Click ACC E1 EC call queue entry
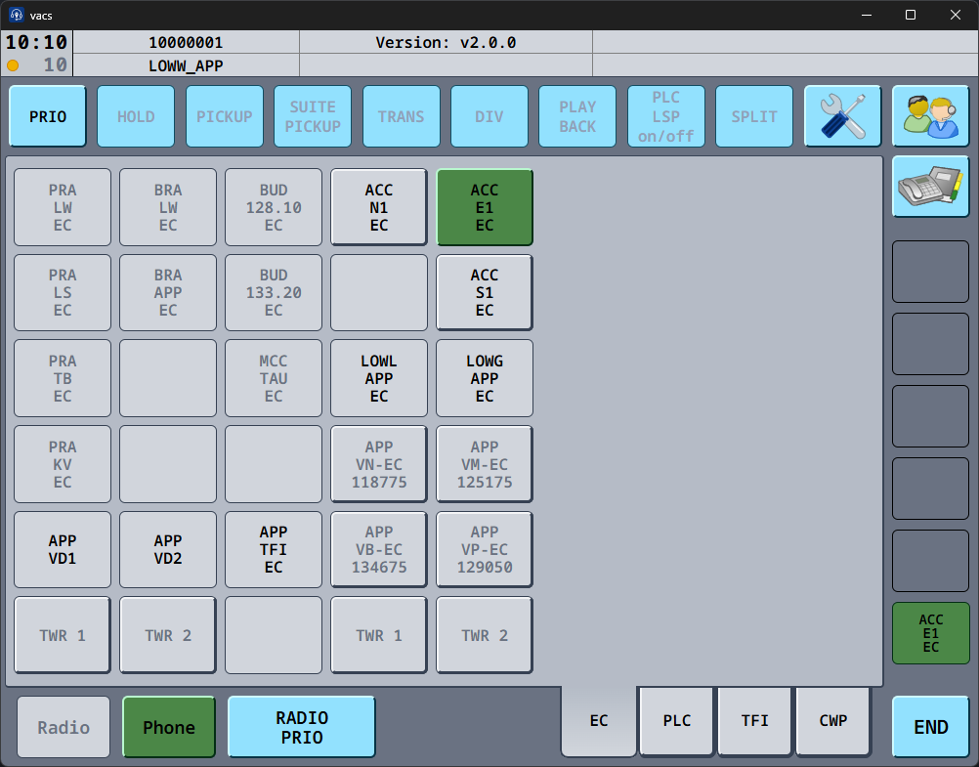The width and height of the screenshot is (979, 767). point(930,633)
